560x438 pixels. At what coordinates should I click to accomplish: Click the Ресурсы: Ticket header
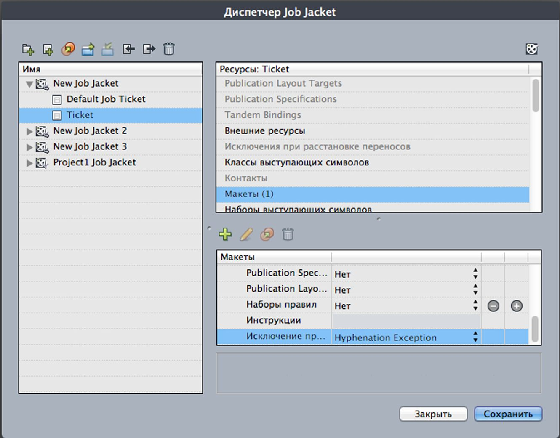[x=373, y=69]
